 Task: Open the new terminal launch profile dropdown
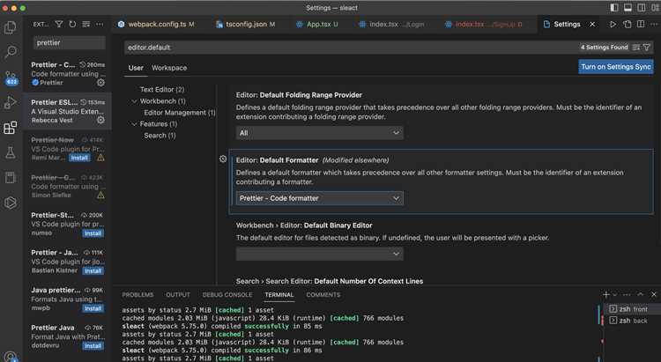614,294
